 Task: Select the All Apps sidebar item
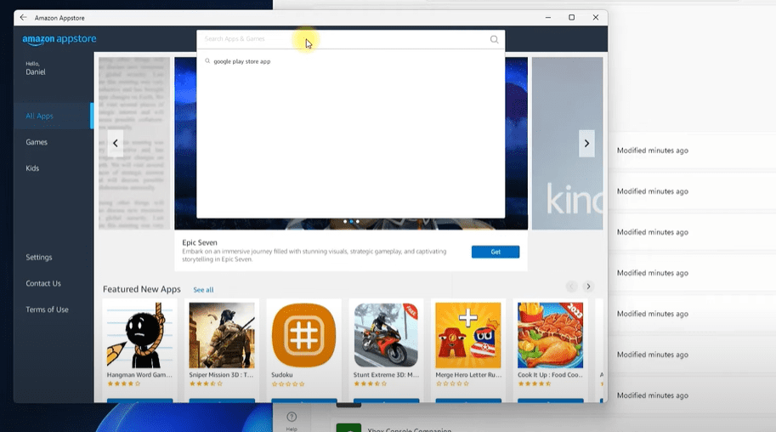click(40, 116)
